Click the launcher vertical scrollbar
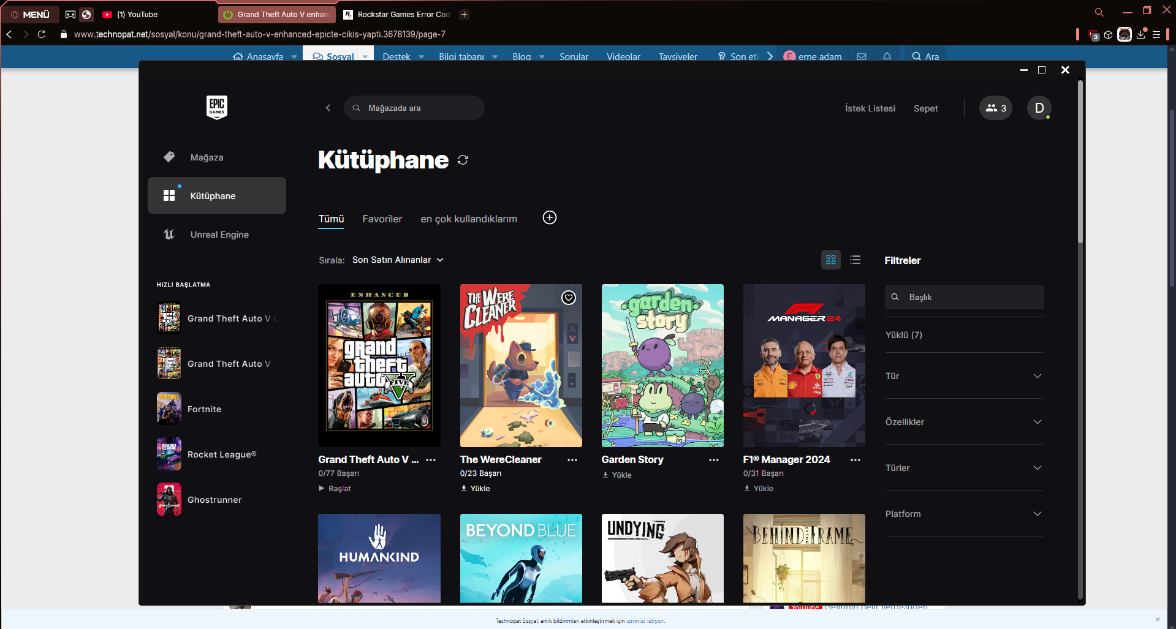The image size is (1176, 629). tap(1080, 162)
